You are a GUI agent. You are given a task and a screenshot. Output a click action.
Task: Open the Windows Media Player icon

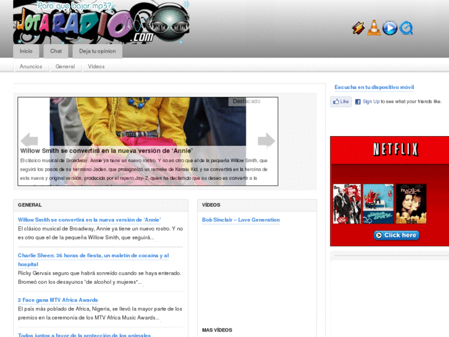pyautogui.click(x=390, y=28)
